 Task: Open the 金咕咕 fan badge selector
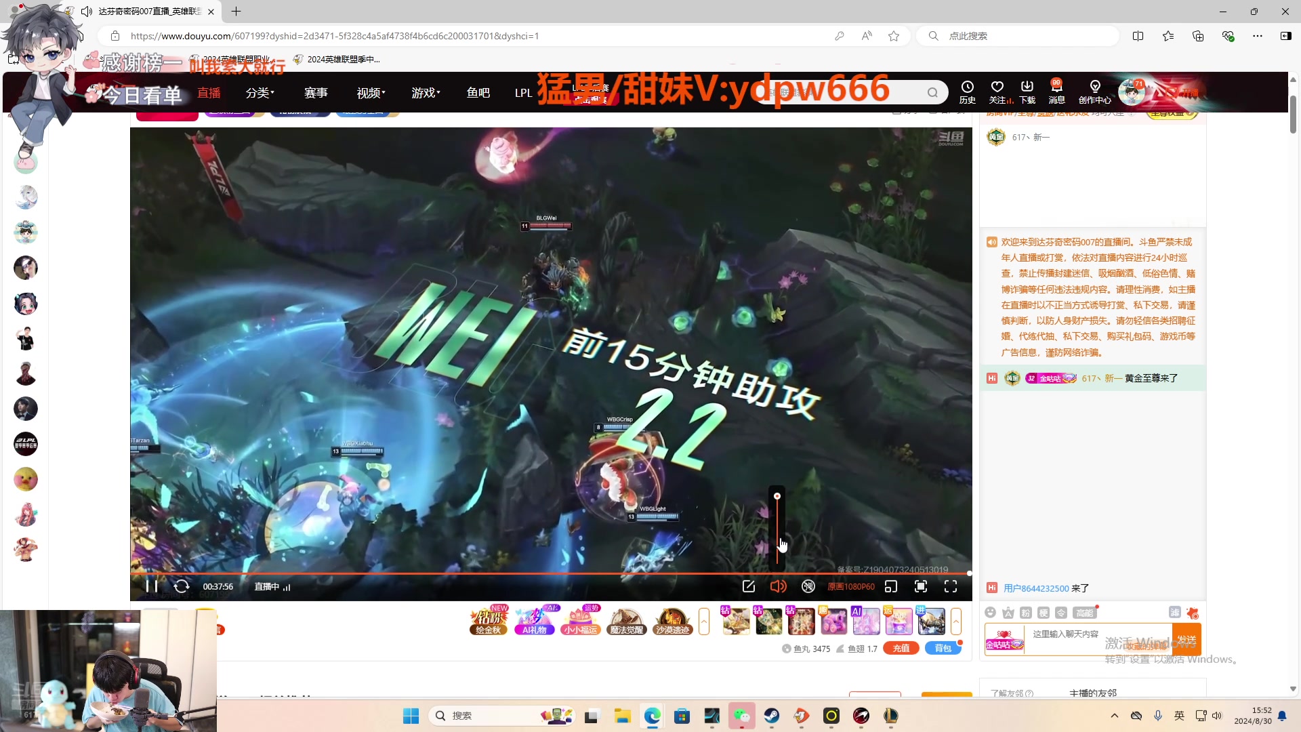[x=1004, y=640]
